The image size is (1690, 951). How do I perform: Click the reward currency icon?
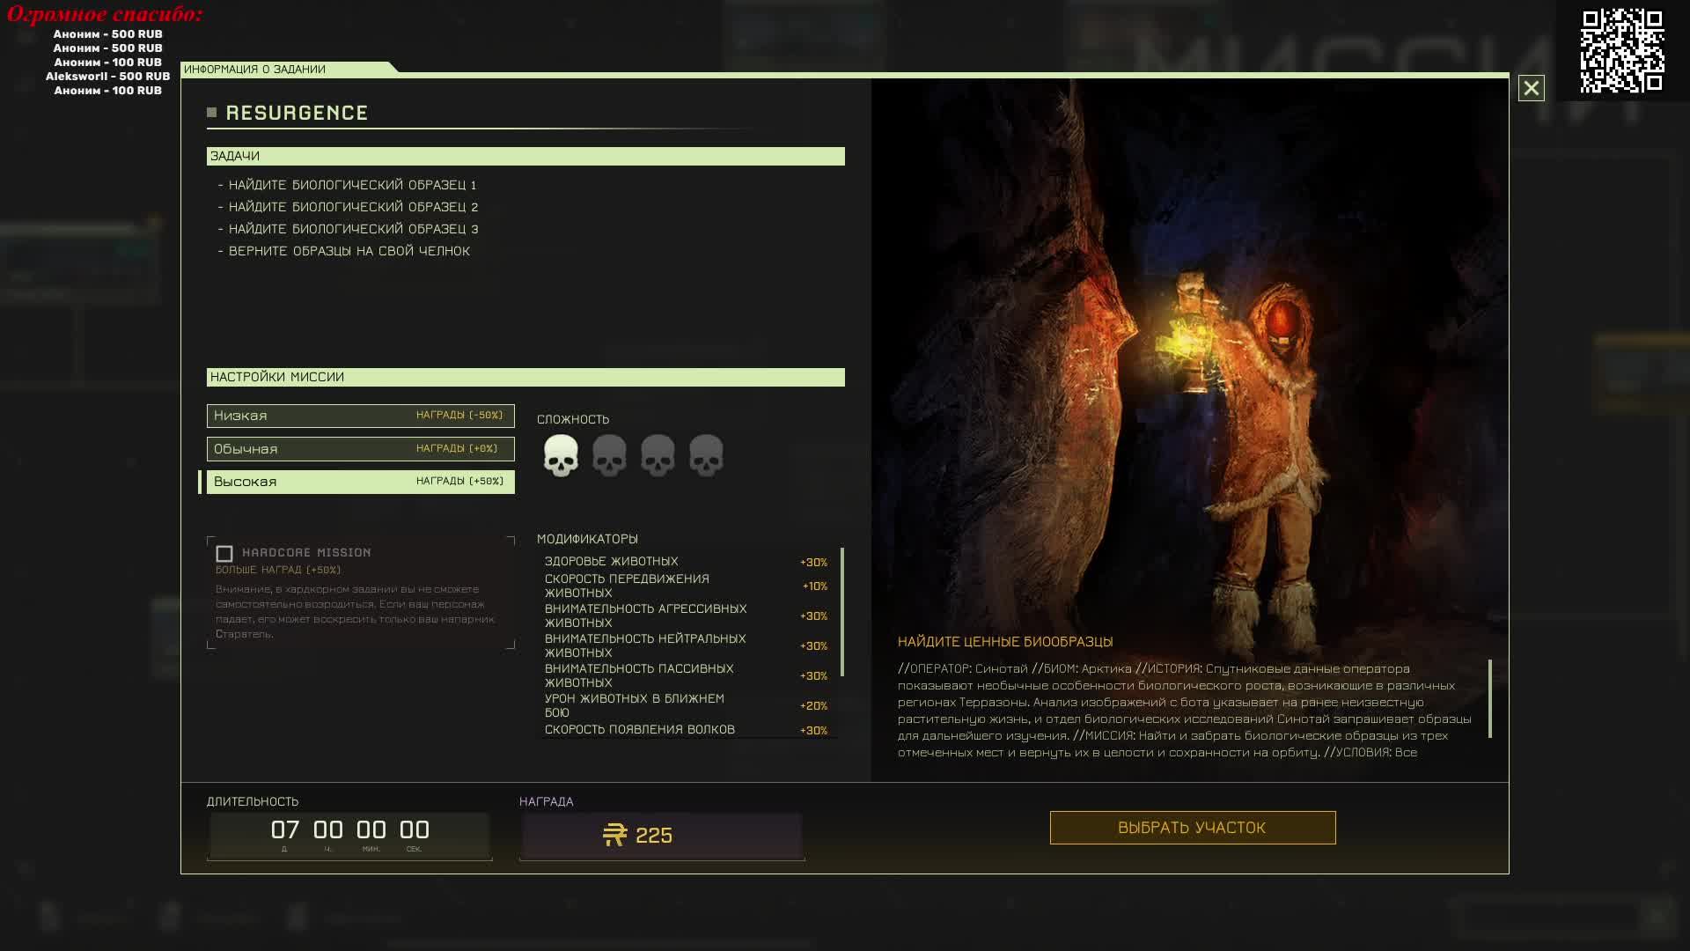[x=614, y=835]
